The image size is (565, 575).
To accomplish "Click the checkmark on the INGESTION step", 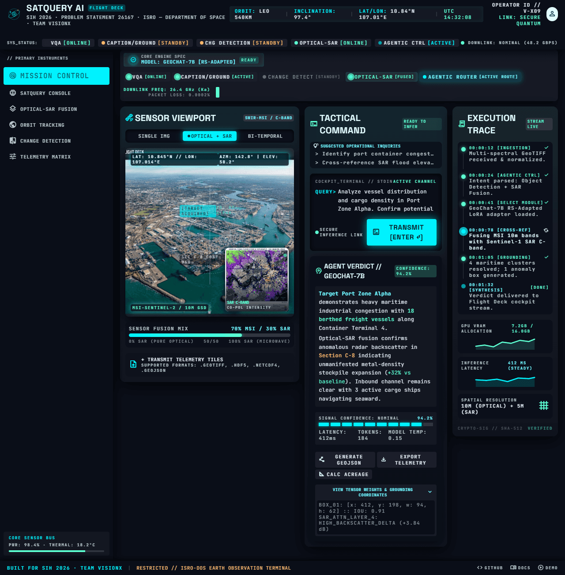I will pos(546,148).
